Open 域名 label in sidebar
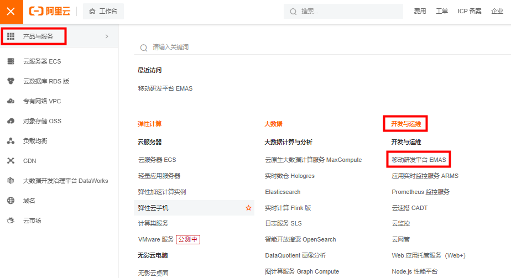The image size is (511, 278). click(29, 201)
